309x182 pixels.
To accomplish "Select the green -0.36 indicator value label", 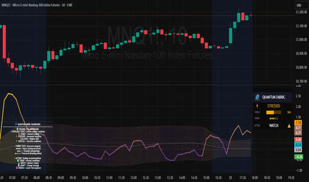I will 299,157.
